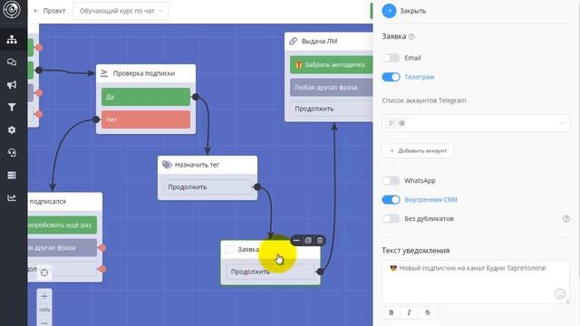Click the output connector of Заявка Продолжить

tap(320, 272)
